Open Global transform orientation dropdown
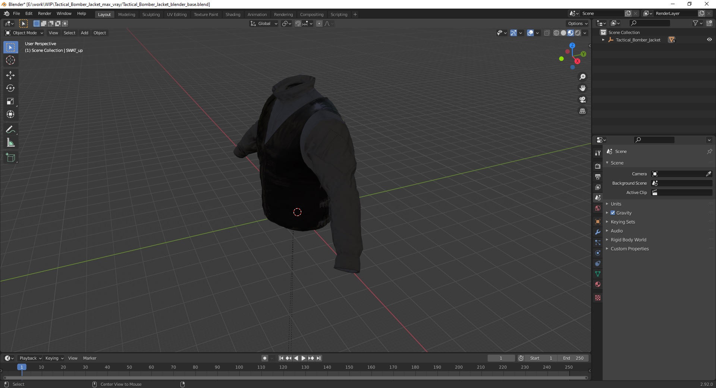Viewport: 716px width, 388px height. pyautogui.click(x=264, y=24)
